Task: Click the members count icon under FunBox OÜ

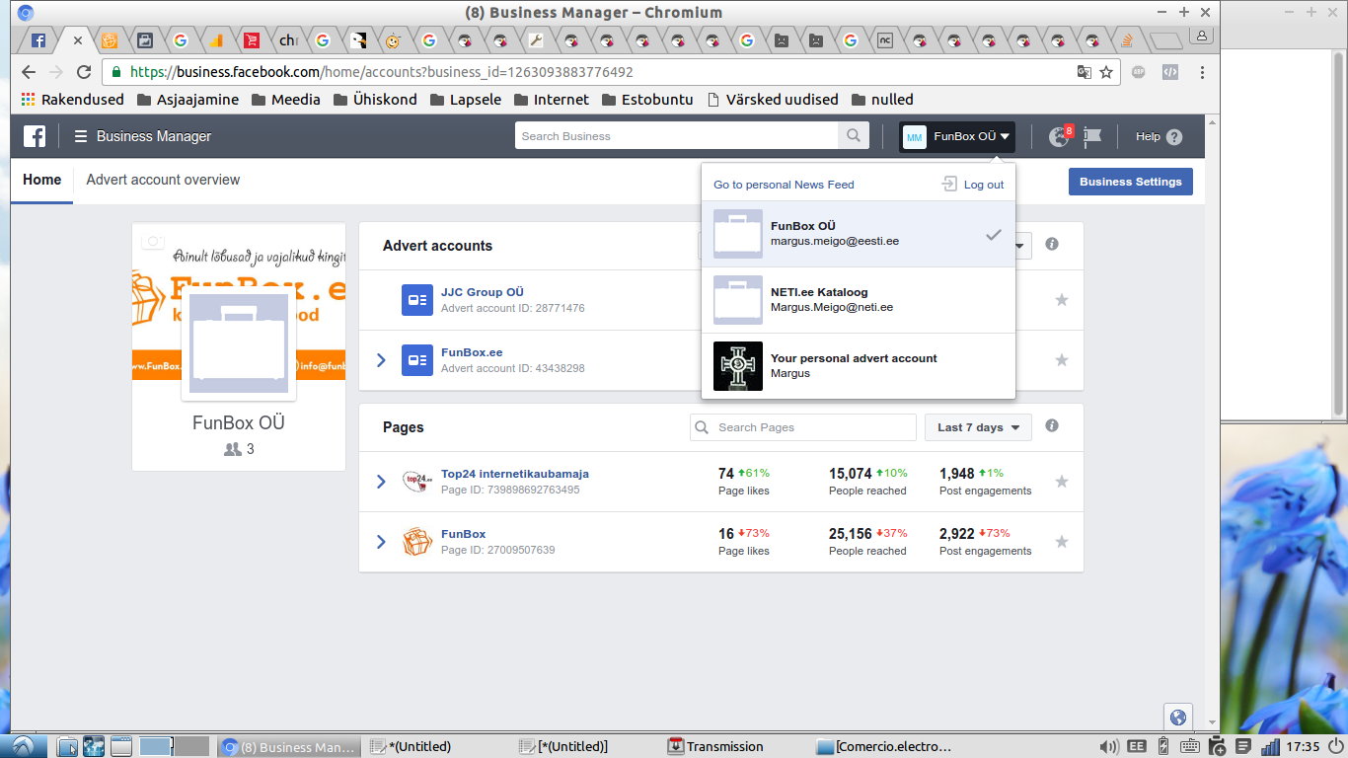Action: tap(233, 449)
